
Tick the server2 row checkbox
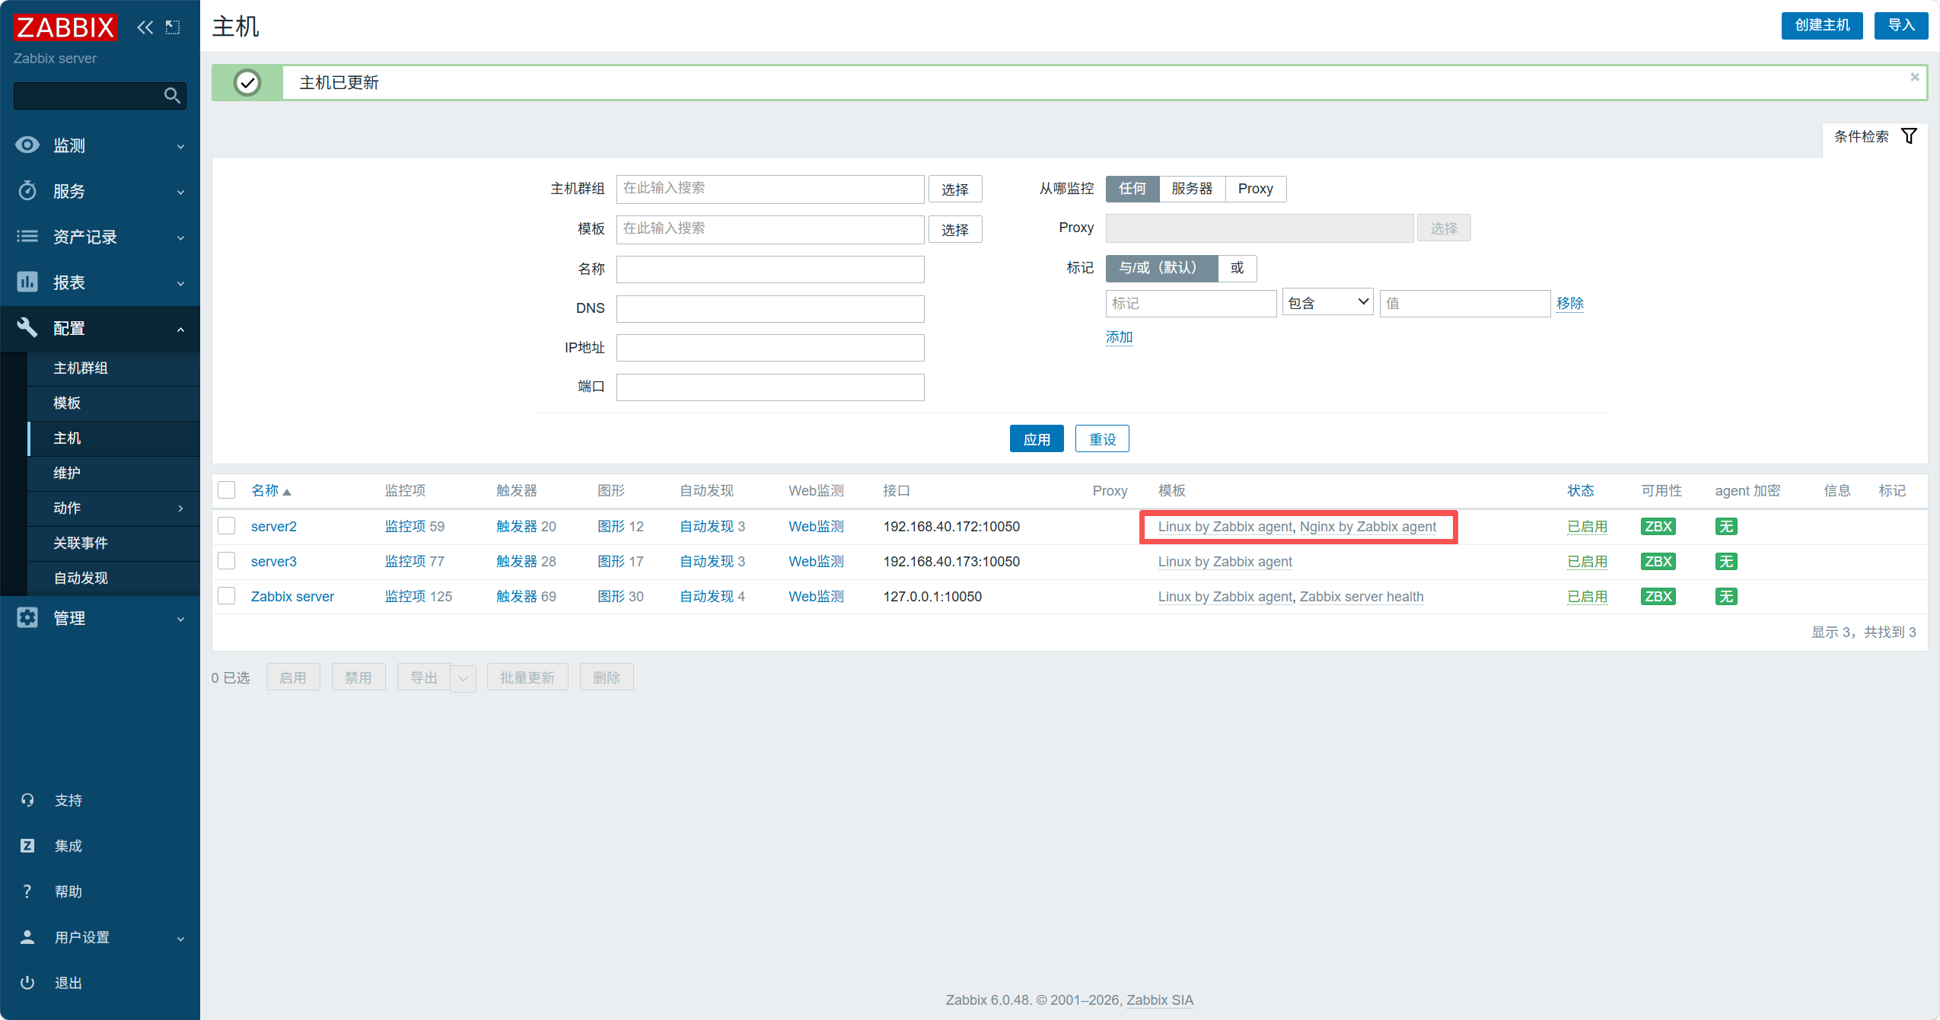click(227, 526)
